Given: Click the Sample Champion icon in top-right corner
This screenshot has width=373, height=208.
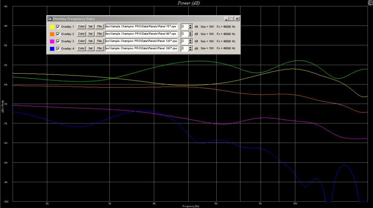Looking at the screenshot, I should pyautogui.click(x=370, y=2).
